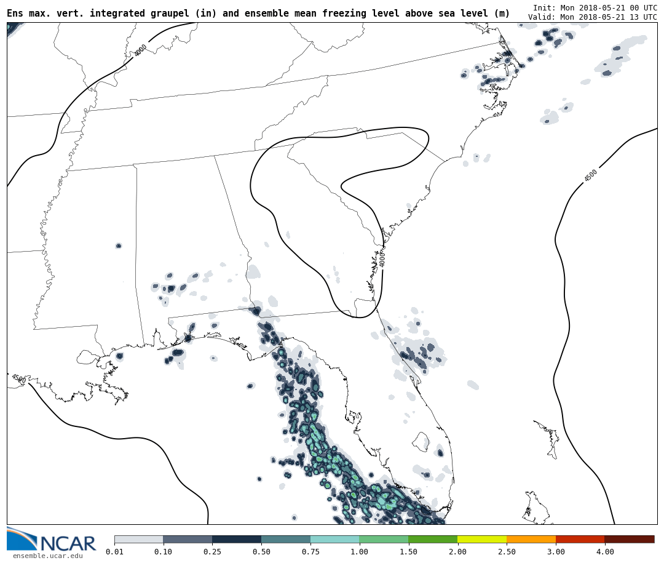Click the 4000 contour label near Georgia coast
This screenshot has height=563, width=664.
pos(382,259)
